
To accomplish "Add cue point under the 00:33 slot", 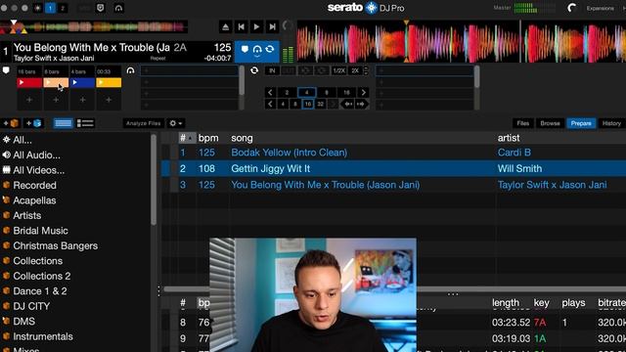I will (x=109, y=100).
